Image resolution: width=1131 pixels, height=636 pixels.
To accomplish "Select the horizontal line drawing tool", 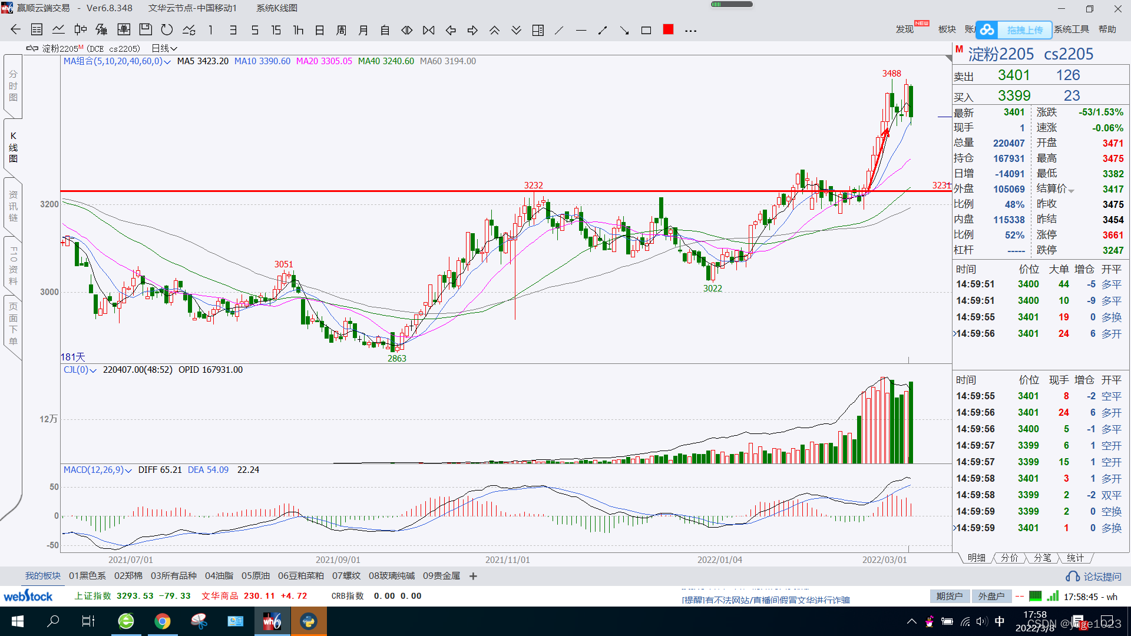I will pos(581,30).
